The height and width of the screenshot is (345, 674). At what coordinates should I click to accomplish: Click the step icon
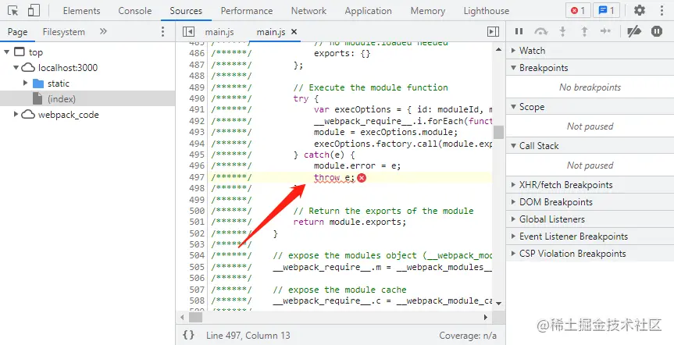pyautogui.click(x=605, y=31)
